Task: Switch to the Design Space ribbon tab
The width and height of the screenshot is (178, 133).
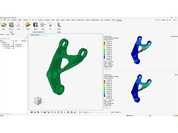Action: [81, 20]
